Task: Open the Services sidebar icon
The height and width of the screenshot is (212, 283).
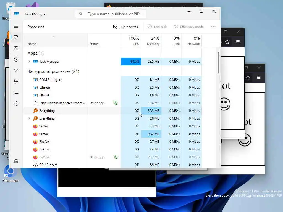Action: pos(16,104)
